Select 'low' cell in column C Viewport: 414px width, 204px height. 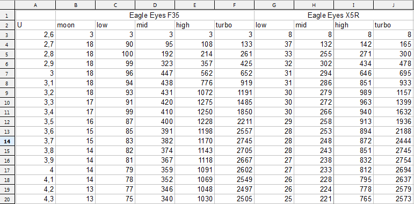tap(115, 25)
